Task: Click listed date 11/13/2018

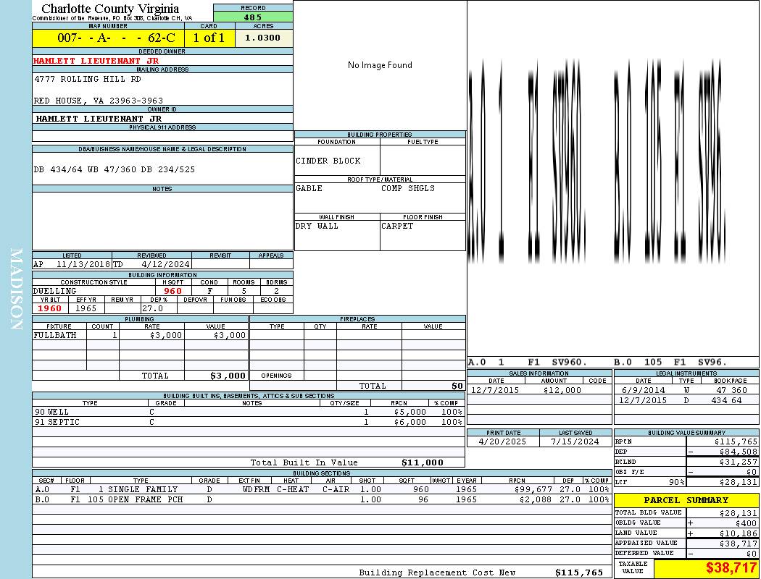Action: [x=83, y=264]
